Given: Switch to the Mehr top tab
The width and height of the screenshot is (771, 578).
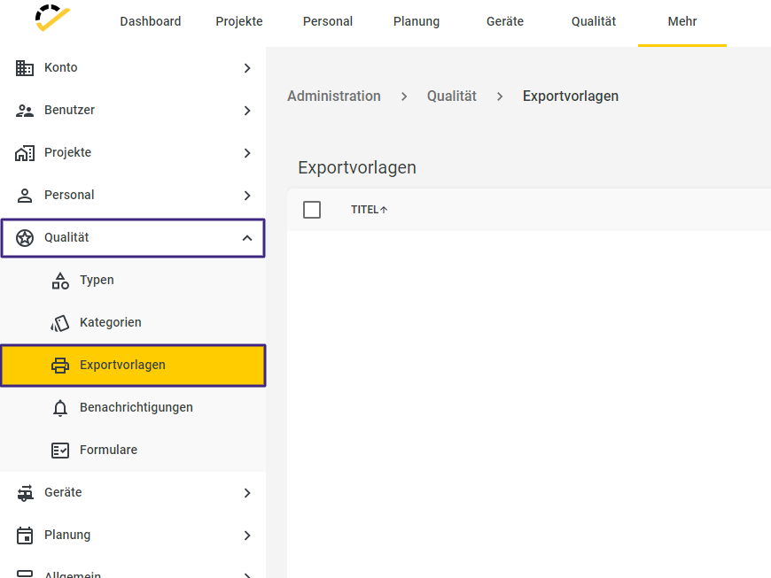Looking at the screenshot, I should (682, 21).
